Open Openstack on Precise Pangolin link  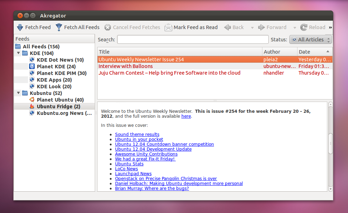click(166, 178)
